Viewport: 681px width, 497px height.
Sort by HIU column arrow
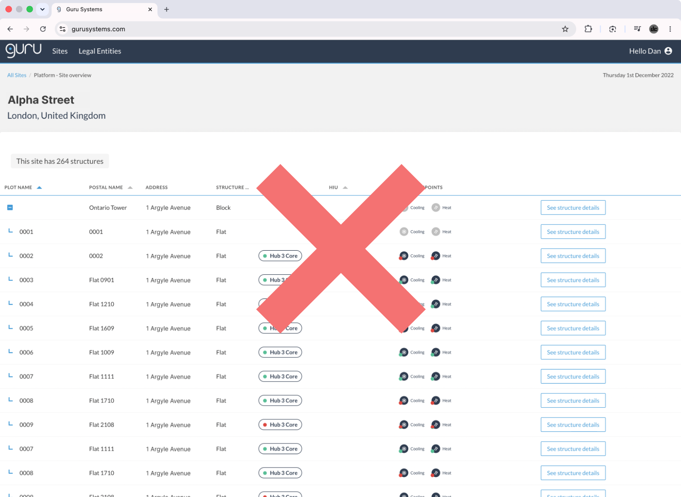pos(345,187)
